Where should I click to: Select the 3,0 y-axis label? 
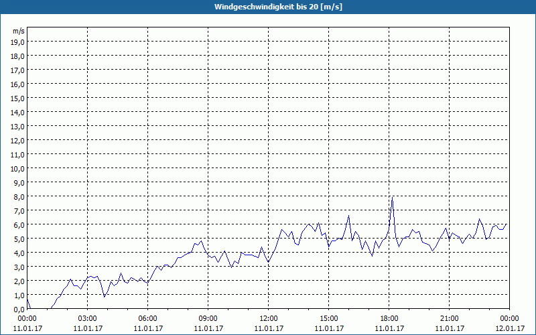coord(19,267)
